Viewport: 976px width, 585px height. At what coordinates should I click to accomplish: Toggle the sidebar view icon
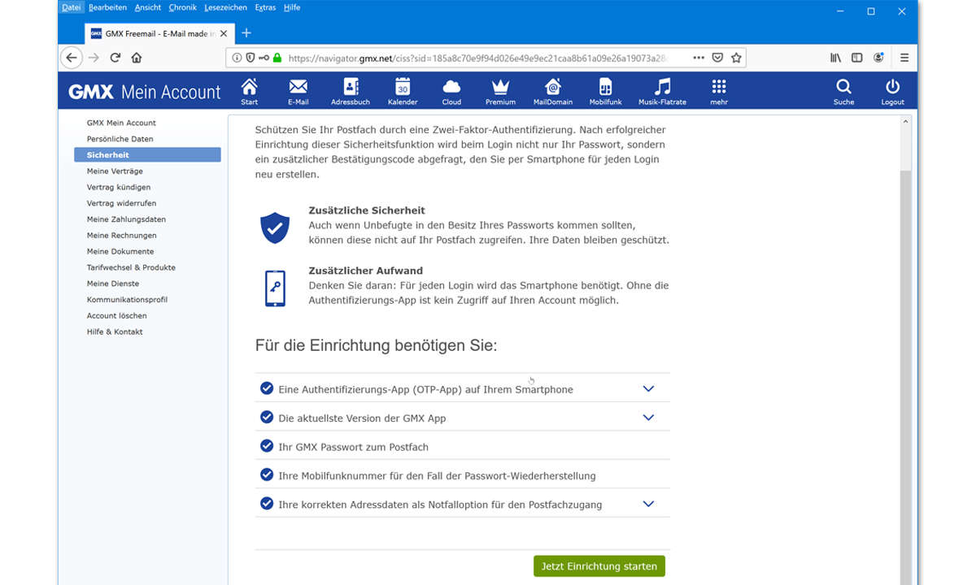856,58
